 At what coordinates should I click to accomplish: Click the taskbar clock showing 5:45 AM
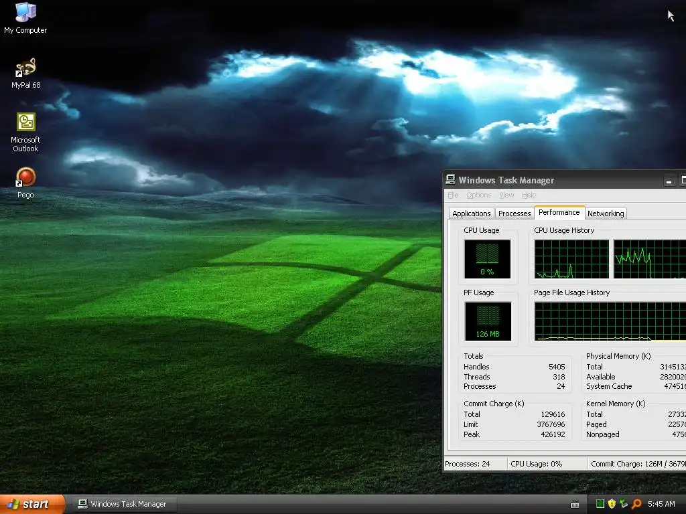click(x=661, y=504)
